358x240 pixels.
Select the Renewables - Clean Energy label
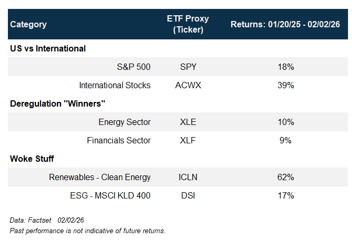click(100, 177)
